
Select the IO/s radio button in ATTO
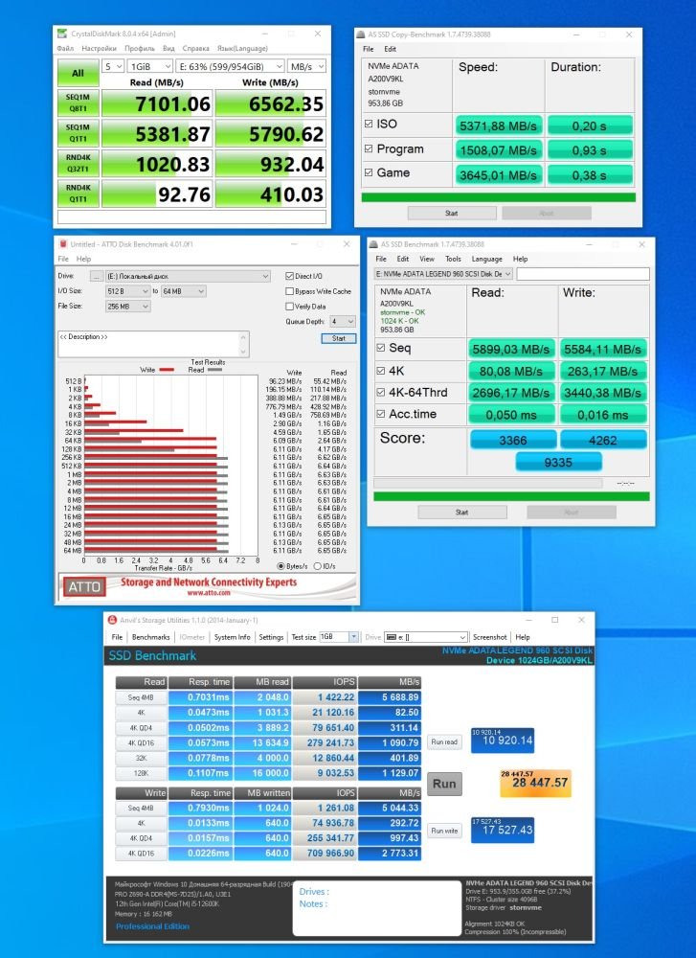point(318,566)
